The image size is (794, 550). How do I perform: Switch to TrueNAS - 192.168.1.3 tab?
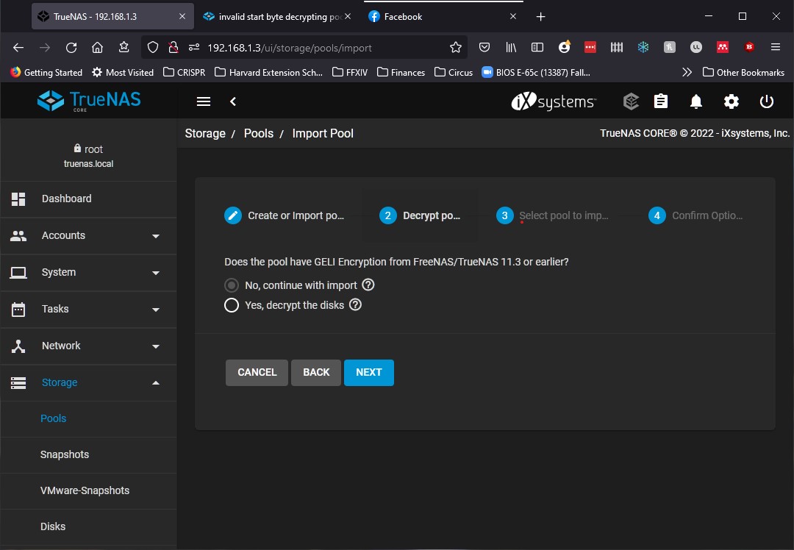point(112,16)
